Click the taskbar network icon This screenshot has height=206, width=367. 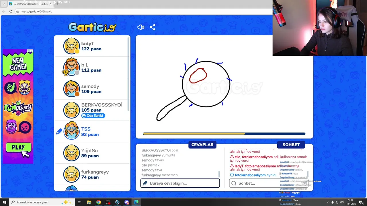click(x=337, y=202)
